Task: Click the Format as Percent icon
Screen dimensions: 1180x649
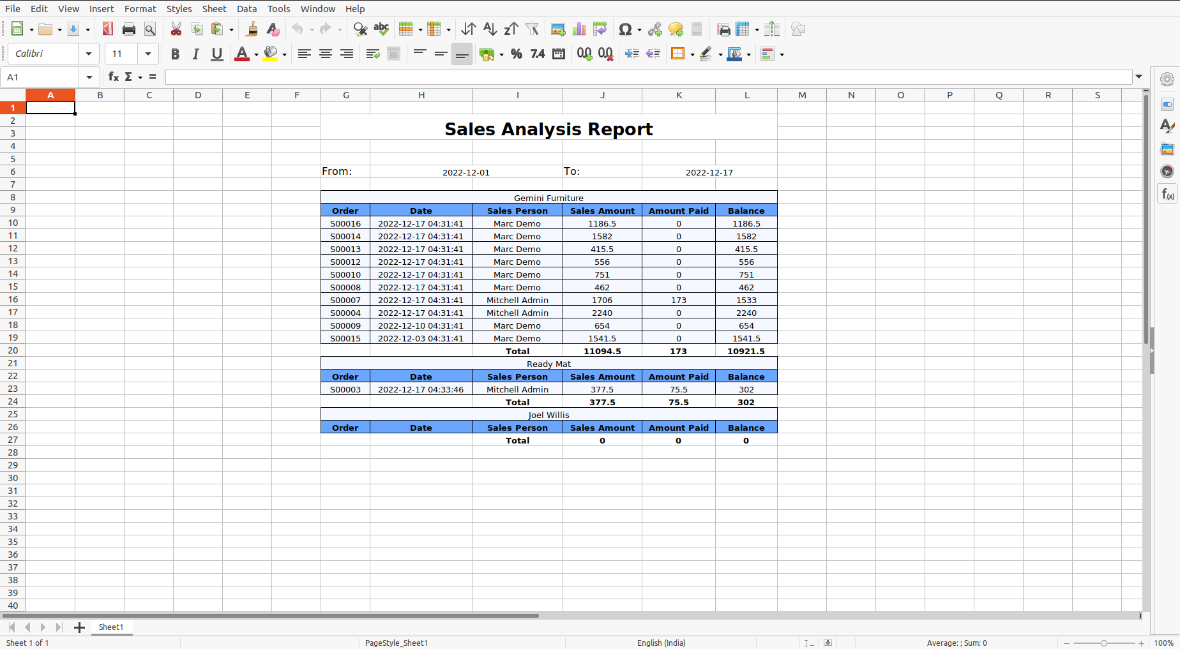Action: [x=517, y=54]
